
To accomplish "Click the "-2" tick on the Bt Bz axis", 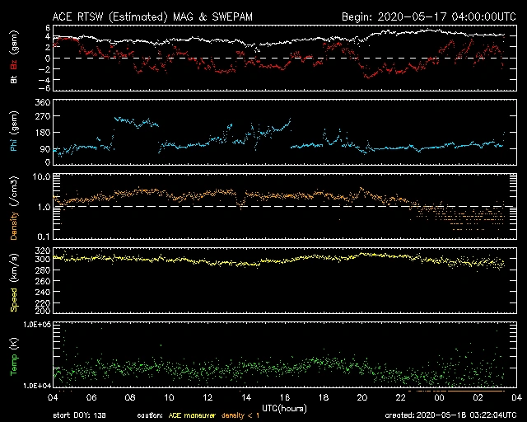I will click(44, 69).
